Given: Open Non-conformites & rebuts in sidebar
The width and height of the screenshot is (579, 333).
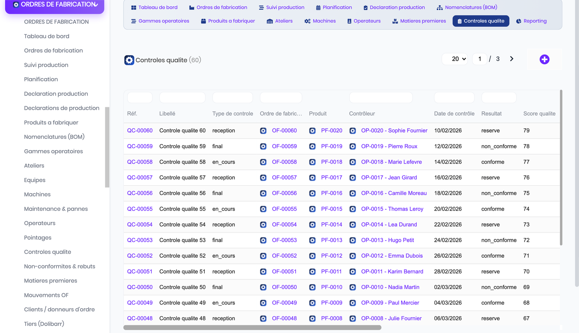Looking at the screenshot, I should (x=60, y=267).
